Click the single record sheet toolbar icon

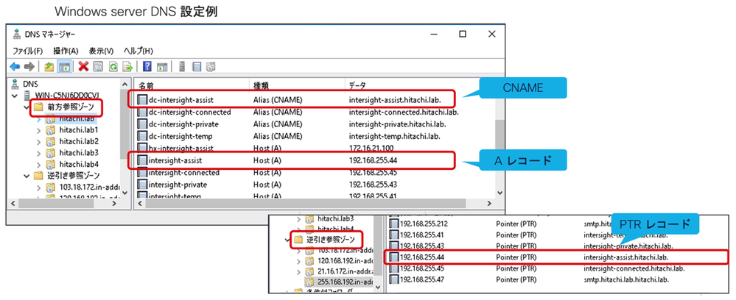pos(197,67)
